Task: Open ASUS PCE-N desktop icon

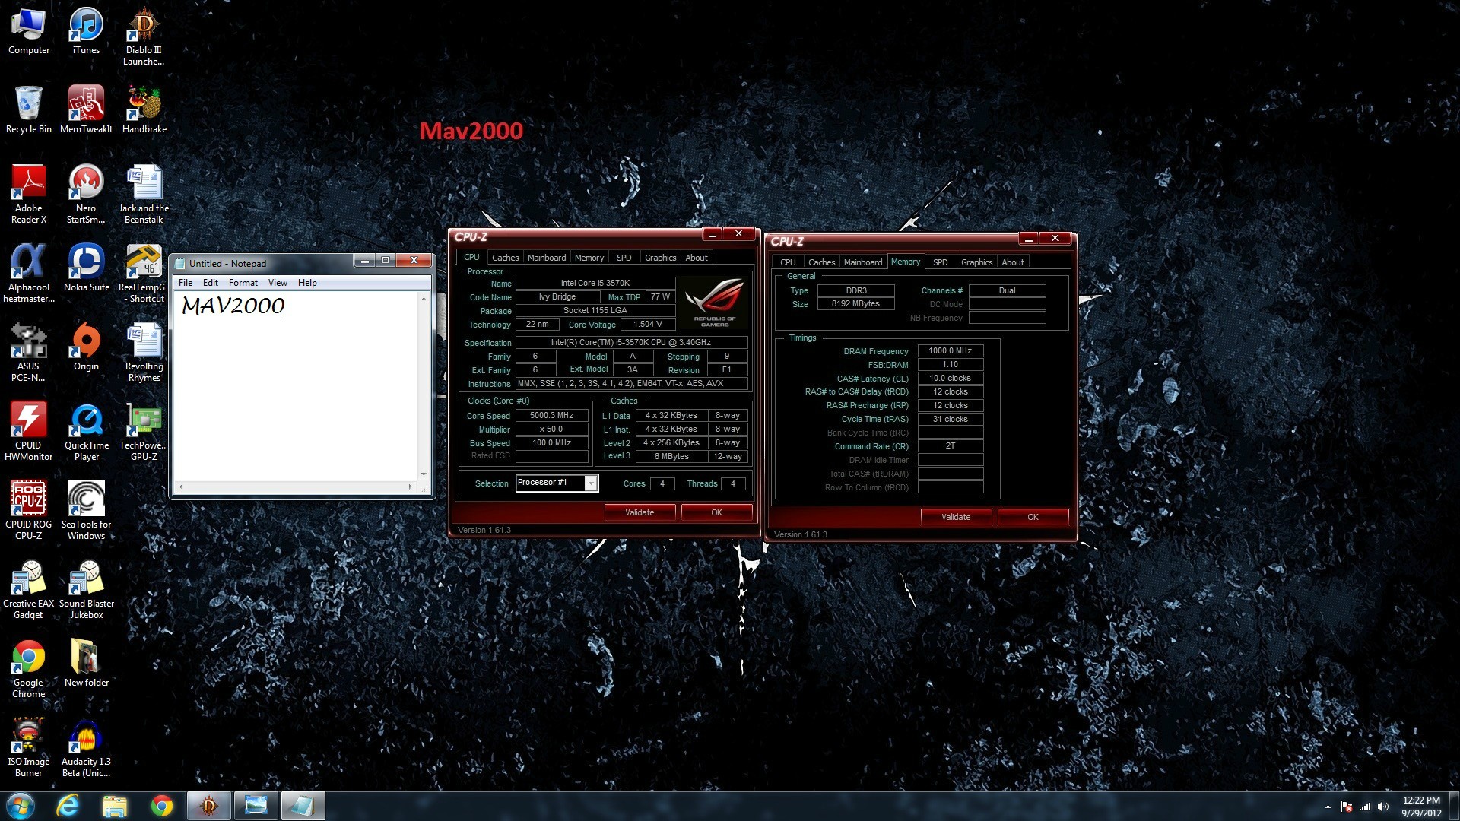Action: click(29, 353)
